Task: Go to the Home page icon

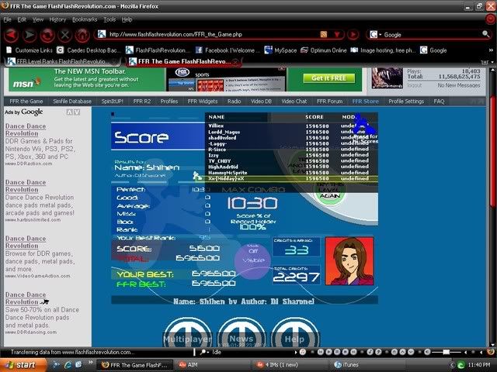Action: click(82, 35)
